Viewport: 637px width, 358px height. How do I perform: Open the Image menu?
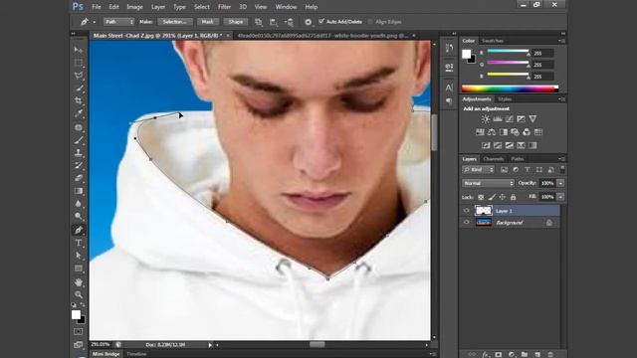point(134,7)
